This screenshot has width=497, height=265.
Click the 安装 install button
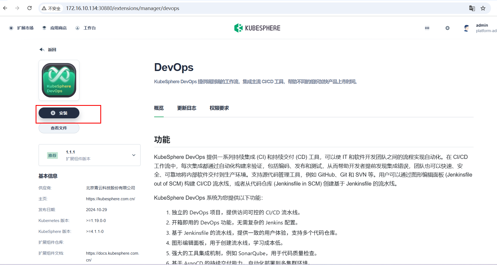click(59, 113)
